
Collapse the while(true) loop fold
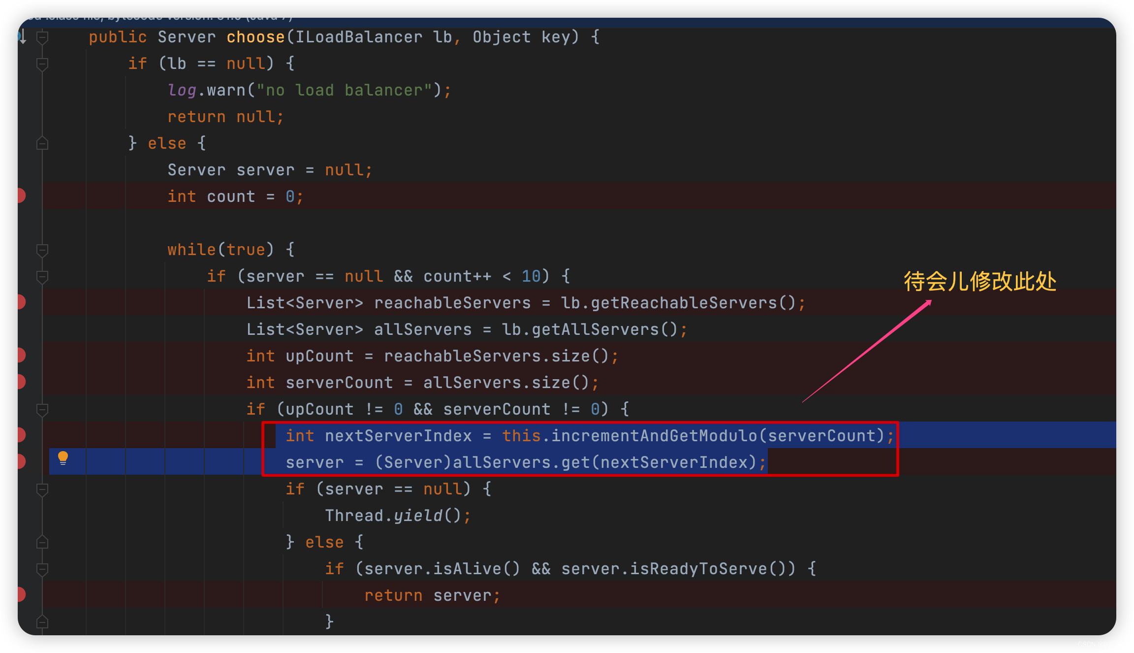(x=42, y=250)
